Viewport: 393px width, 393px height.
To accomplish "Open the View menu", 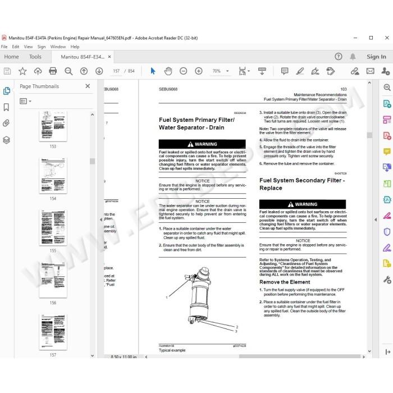I will 28,47.
